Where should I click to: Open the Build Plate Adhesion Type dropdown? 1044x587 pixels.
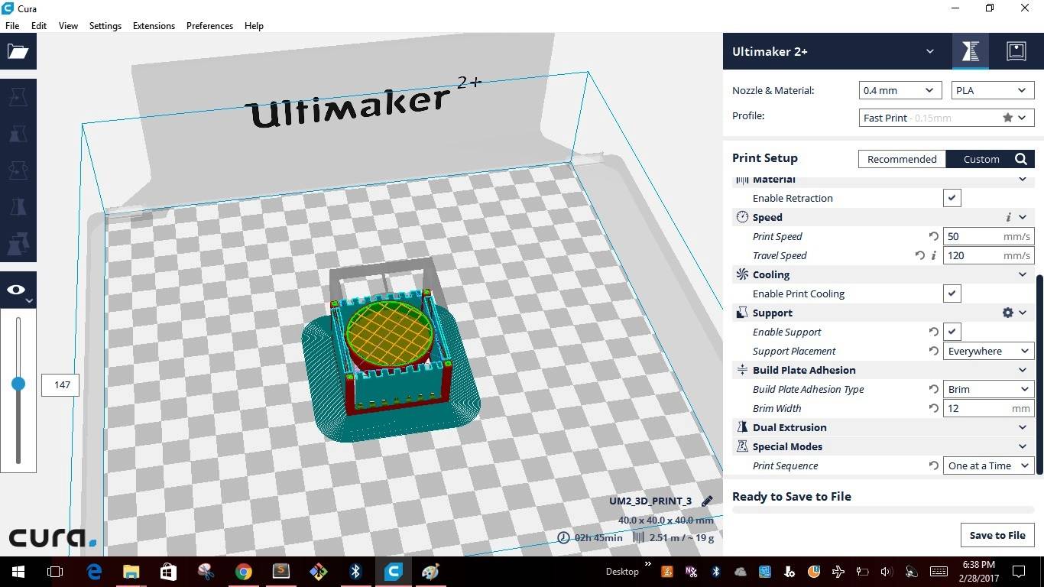click(x=989, y=389)
